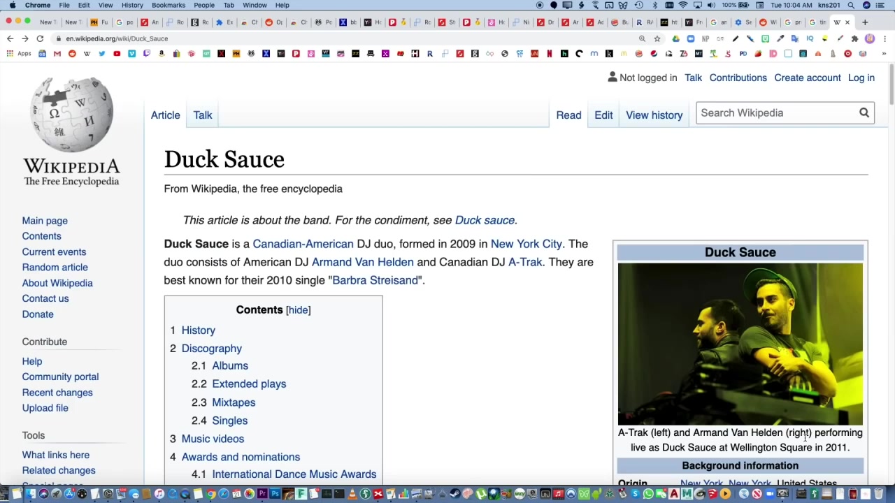Image resolution: width=895 pixels, height=503 pixels.
Task: Open the History menu
Action: 132,5
